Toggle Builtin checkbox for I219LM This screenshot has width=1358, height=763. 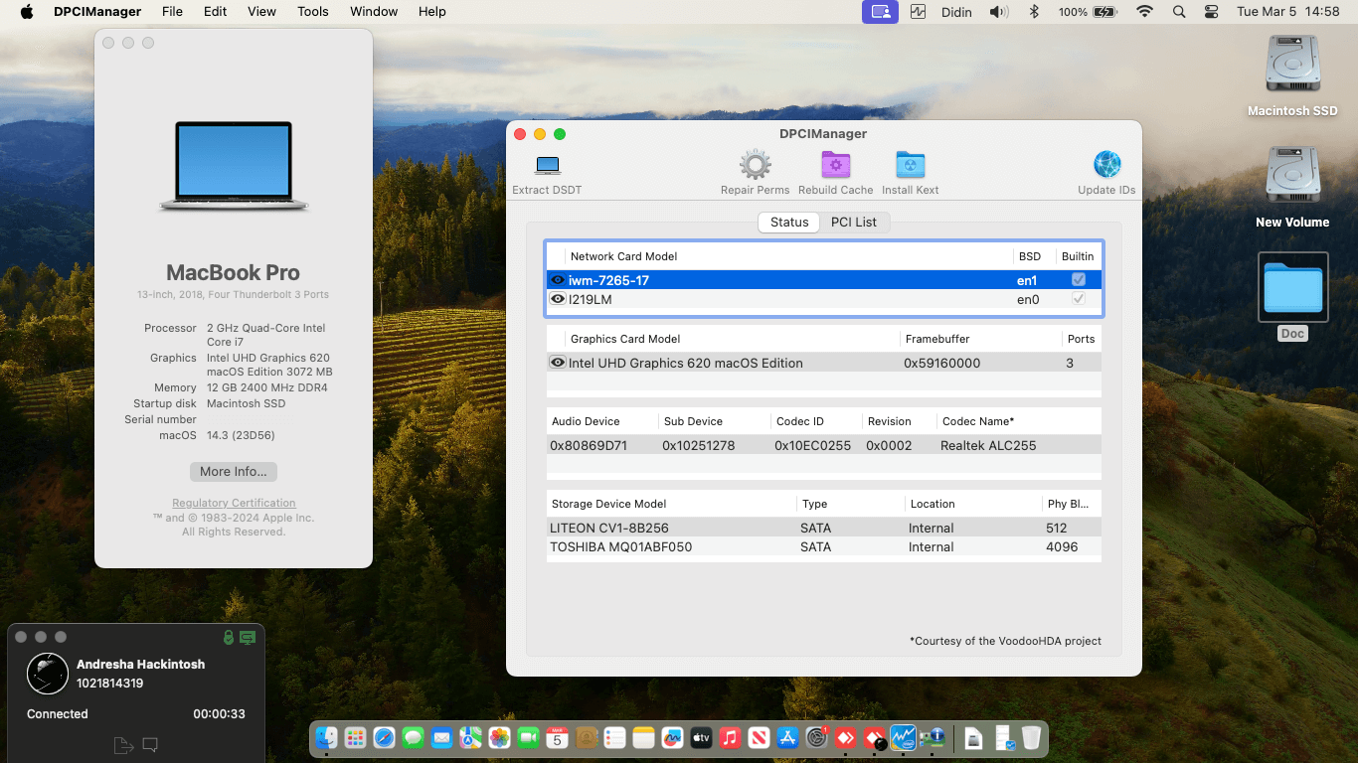point(1079,299)
